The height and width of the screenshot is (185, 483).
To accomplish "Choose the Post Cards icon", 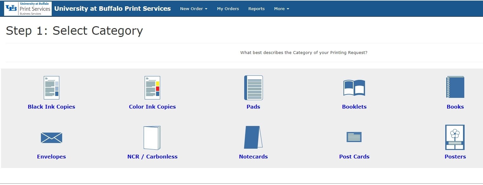I will pos(354,137).
